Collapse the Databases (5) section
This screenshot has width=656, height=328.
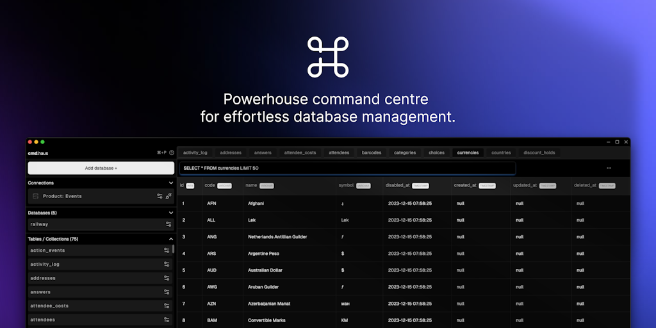pyautogui.click(x=171, y=213)
